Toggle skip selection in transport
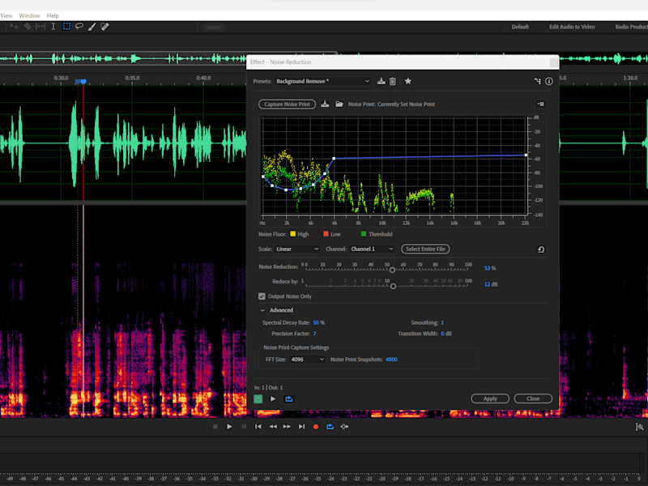The height and width of the screenshot is (486, 648). pos(344,427)
